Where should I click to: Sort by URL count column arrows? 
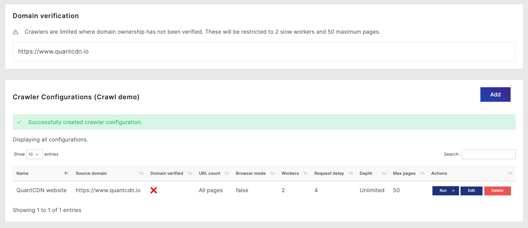point(227,173)
